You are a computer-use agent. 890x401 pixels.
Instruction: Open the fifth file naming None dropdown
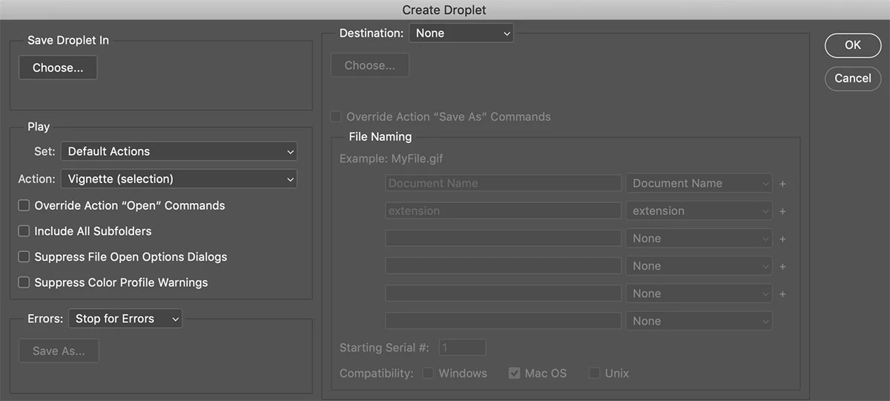click(699, 294)
